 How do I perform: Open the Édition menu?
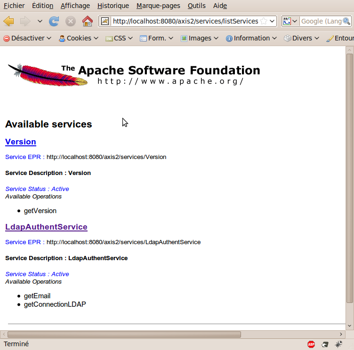[x=42, y=6]
